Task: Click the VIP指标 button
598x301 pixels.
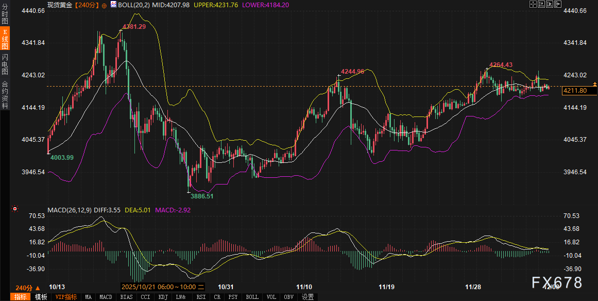Action: point(66,297)
